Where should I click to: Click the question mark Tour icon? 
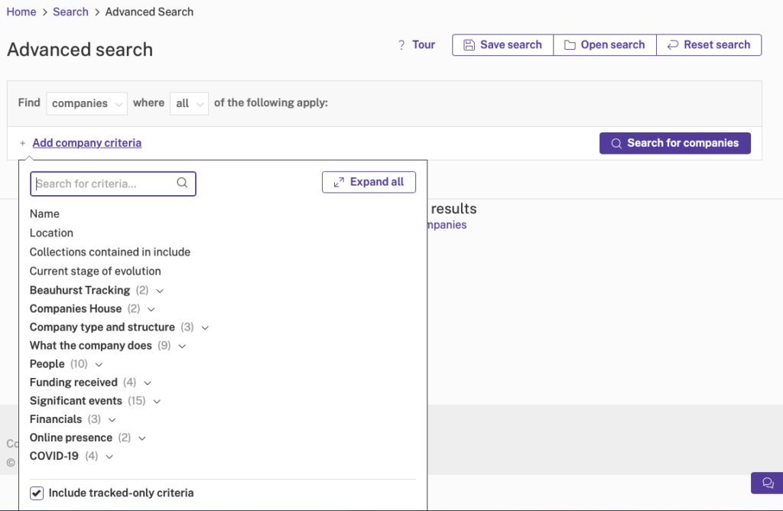pyautogui.click(x=401, y=45)
